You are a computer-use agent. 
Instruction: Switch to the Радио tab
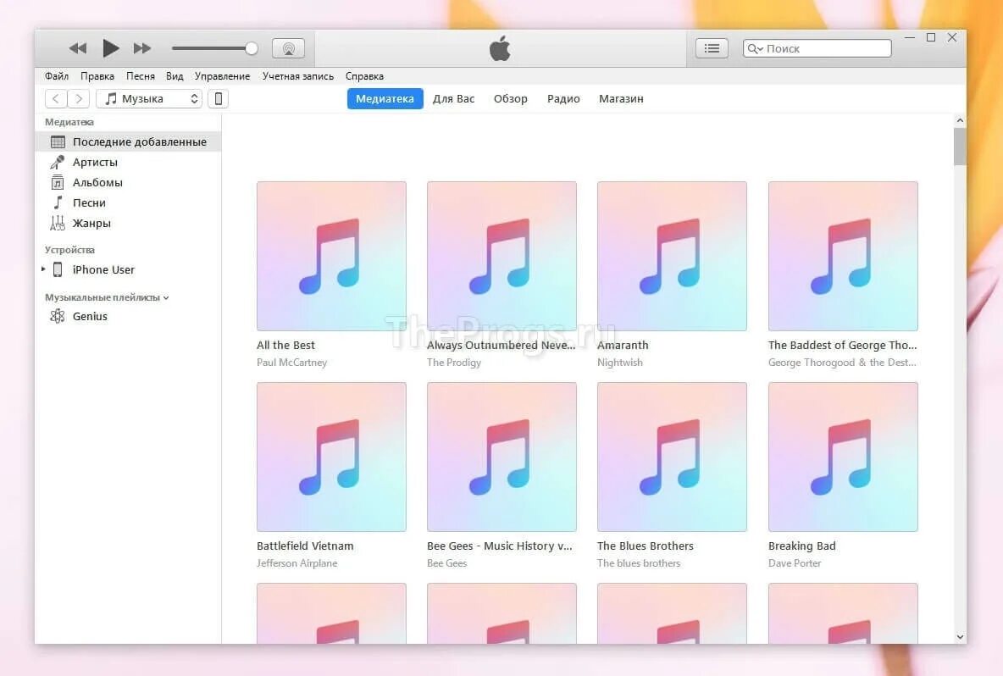(563, 98)
